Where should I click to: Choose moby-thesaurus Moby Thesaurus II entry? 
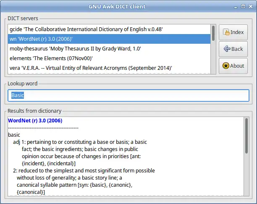[109, 48]
